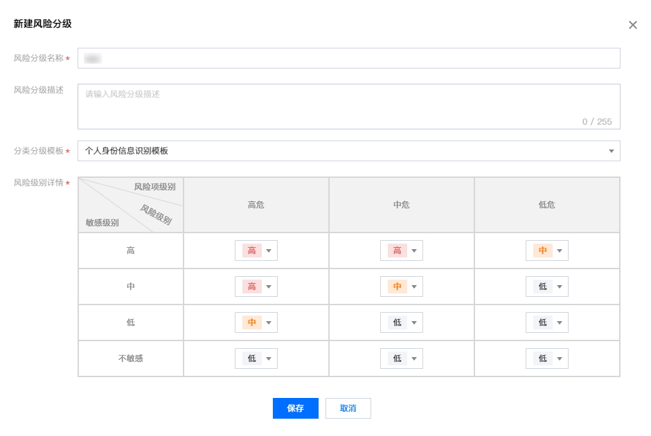The height and width of the screenshot is (436, 651).
Task: Select dropdown for 低 sensitivity, 低危 column
Action: tap(547, 323)
